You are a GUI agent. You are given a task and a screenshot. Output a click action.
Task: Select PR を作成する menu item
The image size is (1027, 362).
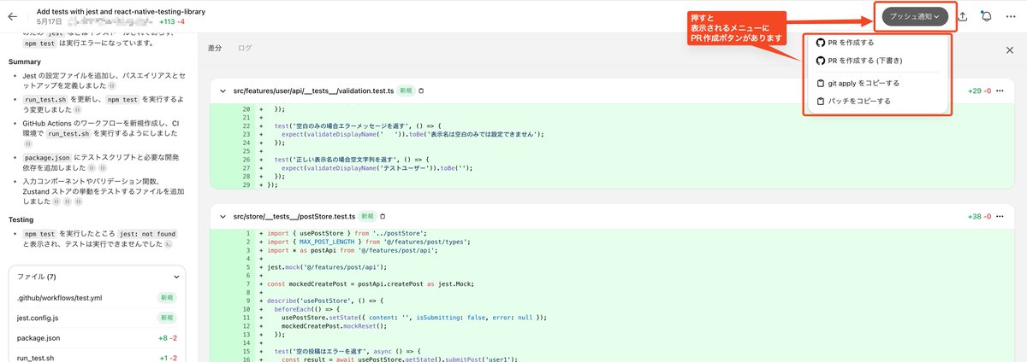pos(877,43)
